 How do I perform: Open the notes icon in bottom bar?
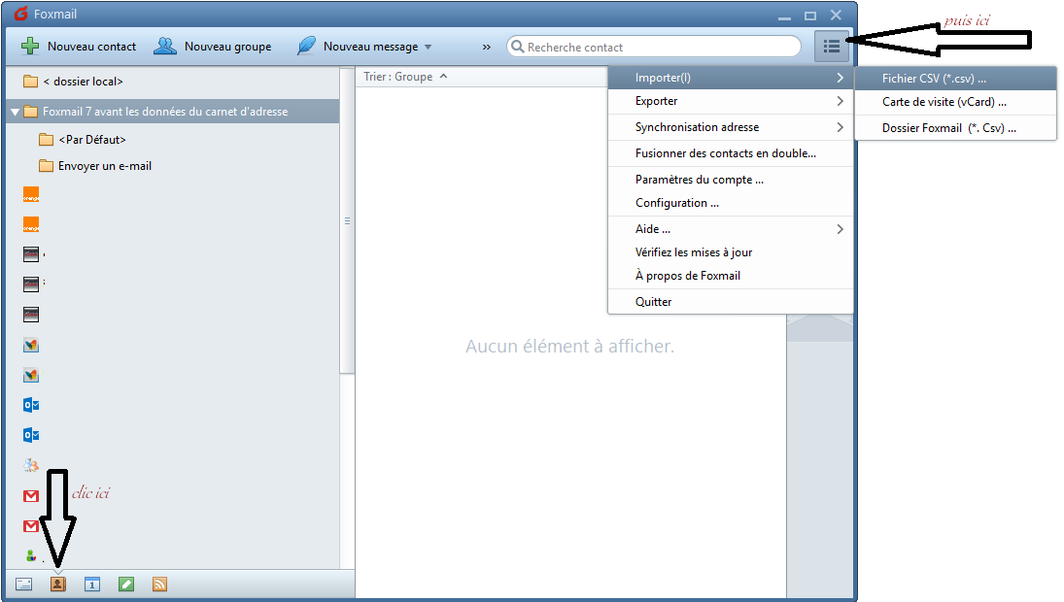pos(126,585)
